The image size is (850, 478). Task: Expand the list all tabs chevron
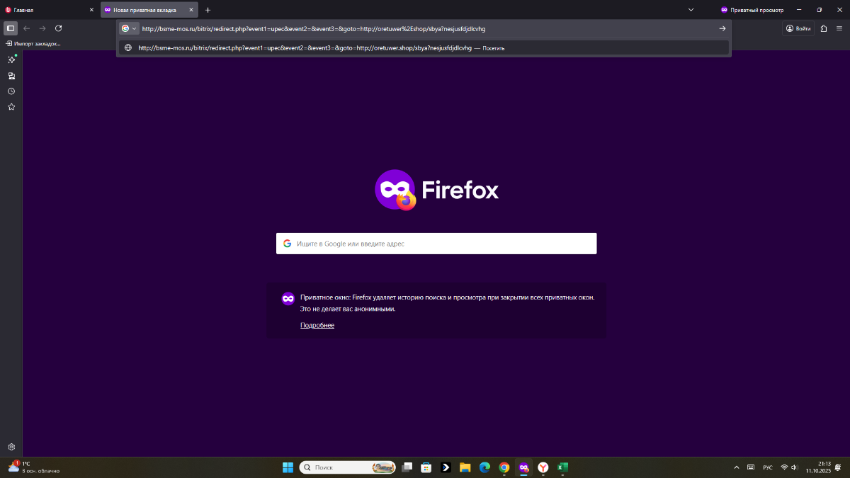click(691, 10)
